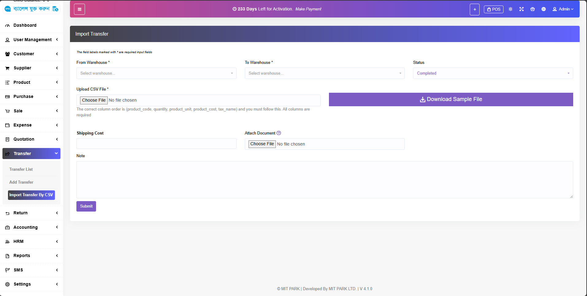Click the Submit button
Image resolution: width=587 pixels, height=296 pixels.
[x=86, y=206]
